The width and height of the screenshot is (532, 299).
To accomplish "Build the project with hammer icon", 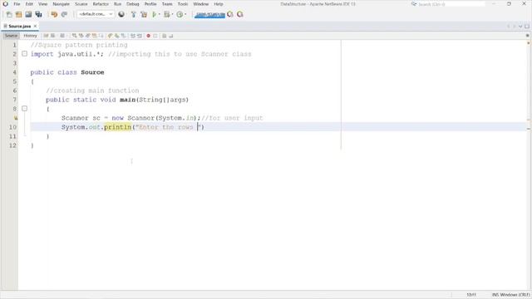I will coord(133,14).
